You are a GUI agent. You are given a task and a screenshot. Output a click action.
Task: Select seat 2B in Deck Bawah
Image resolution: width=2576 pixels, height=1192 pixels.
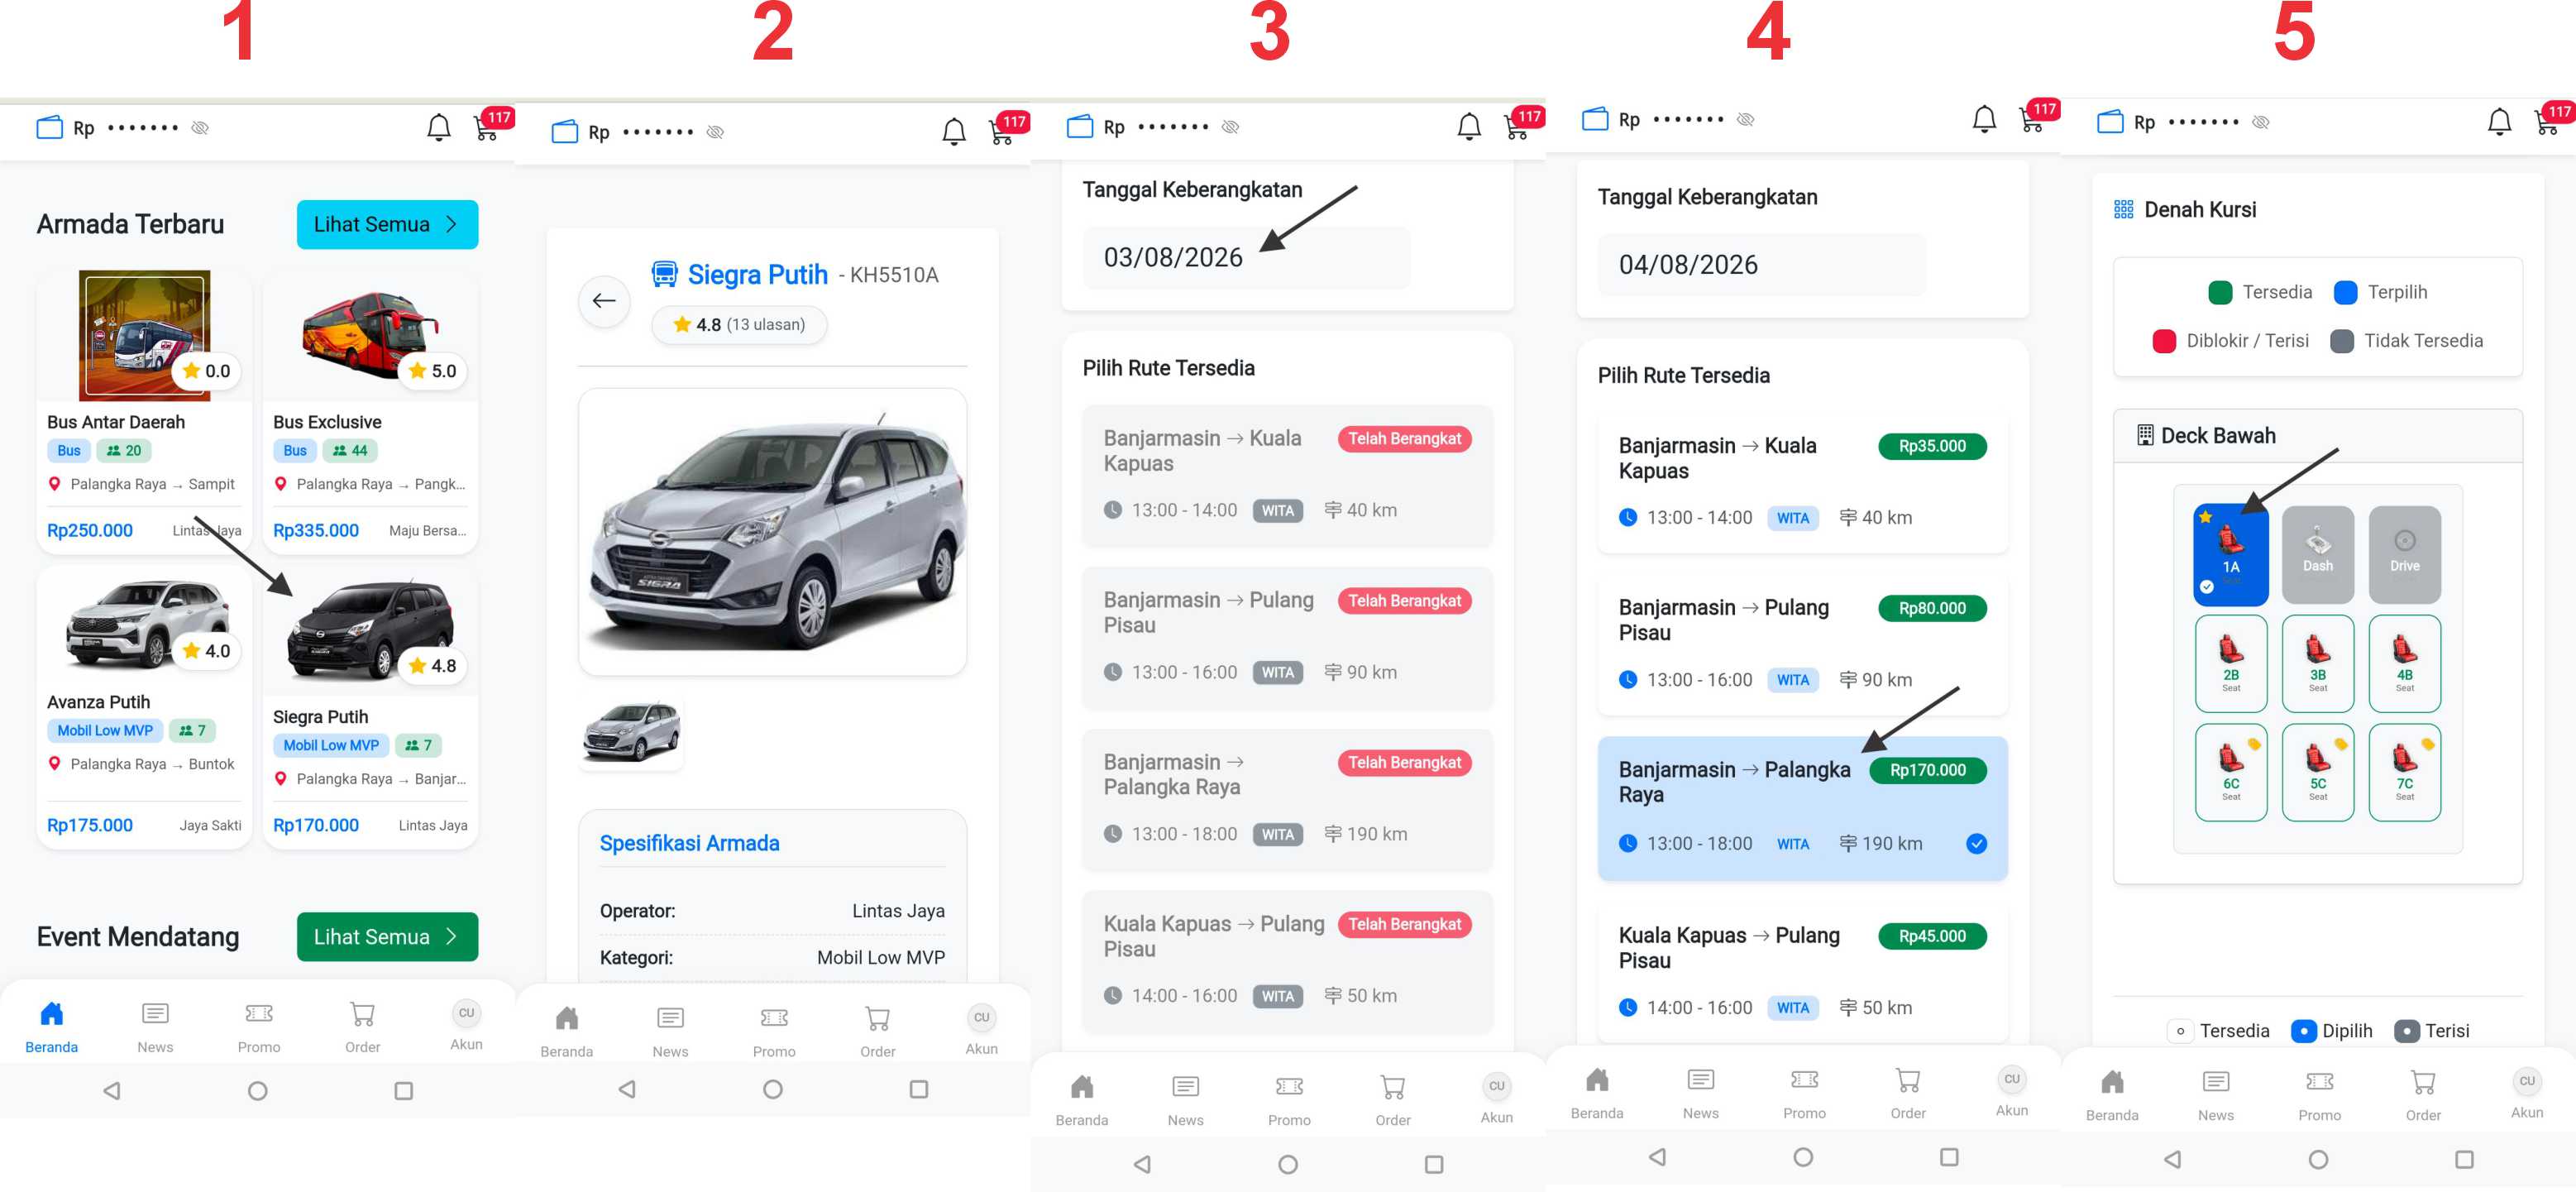2230,663
